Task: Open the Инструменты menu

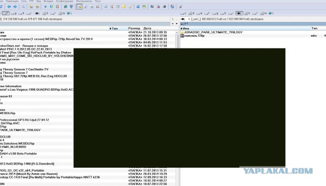Action: coord(84,1)
